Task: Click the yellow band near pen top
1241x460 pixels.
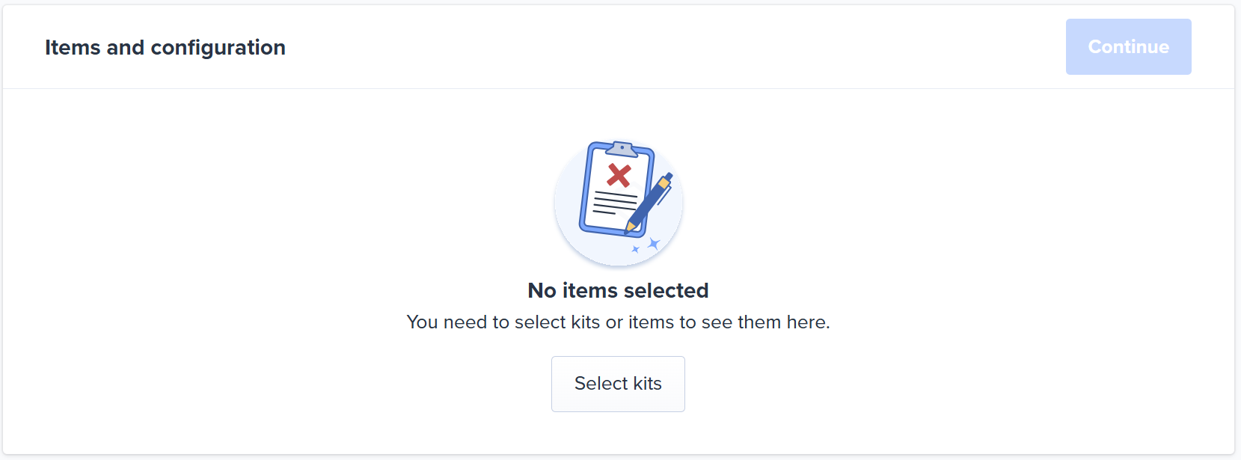Action: coord(663,183)
